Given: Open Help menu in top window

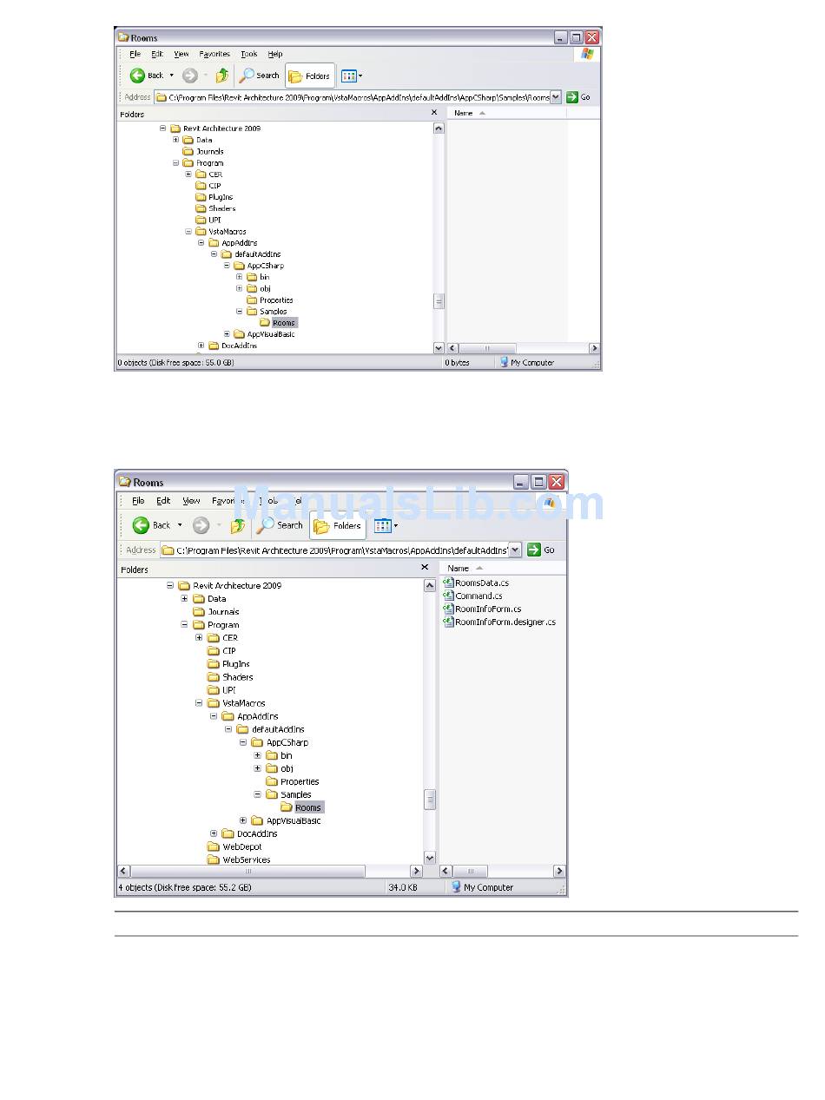Looking at the screenshot, I should click(x=275, y=54).
